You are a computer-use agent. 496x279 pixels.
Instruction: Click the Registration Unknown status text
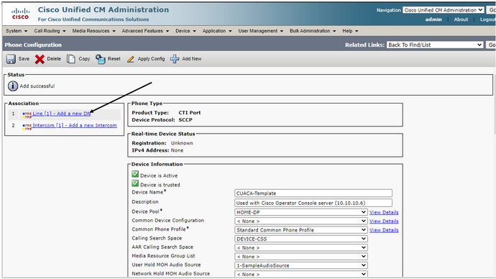pyautogui.click(x=182, y=143)
